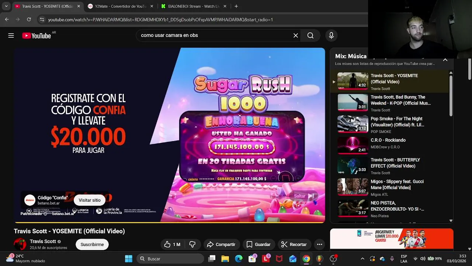Click the Windows taskbar Buscar search box

tap(170, 259)
